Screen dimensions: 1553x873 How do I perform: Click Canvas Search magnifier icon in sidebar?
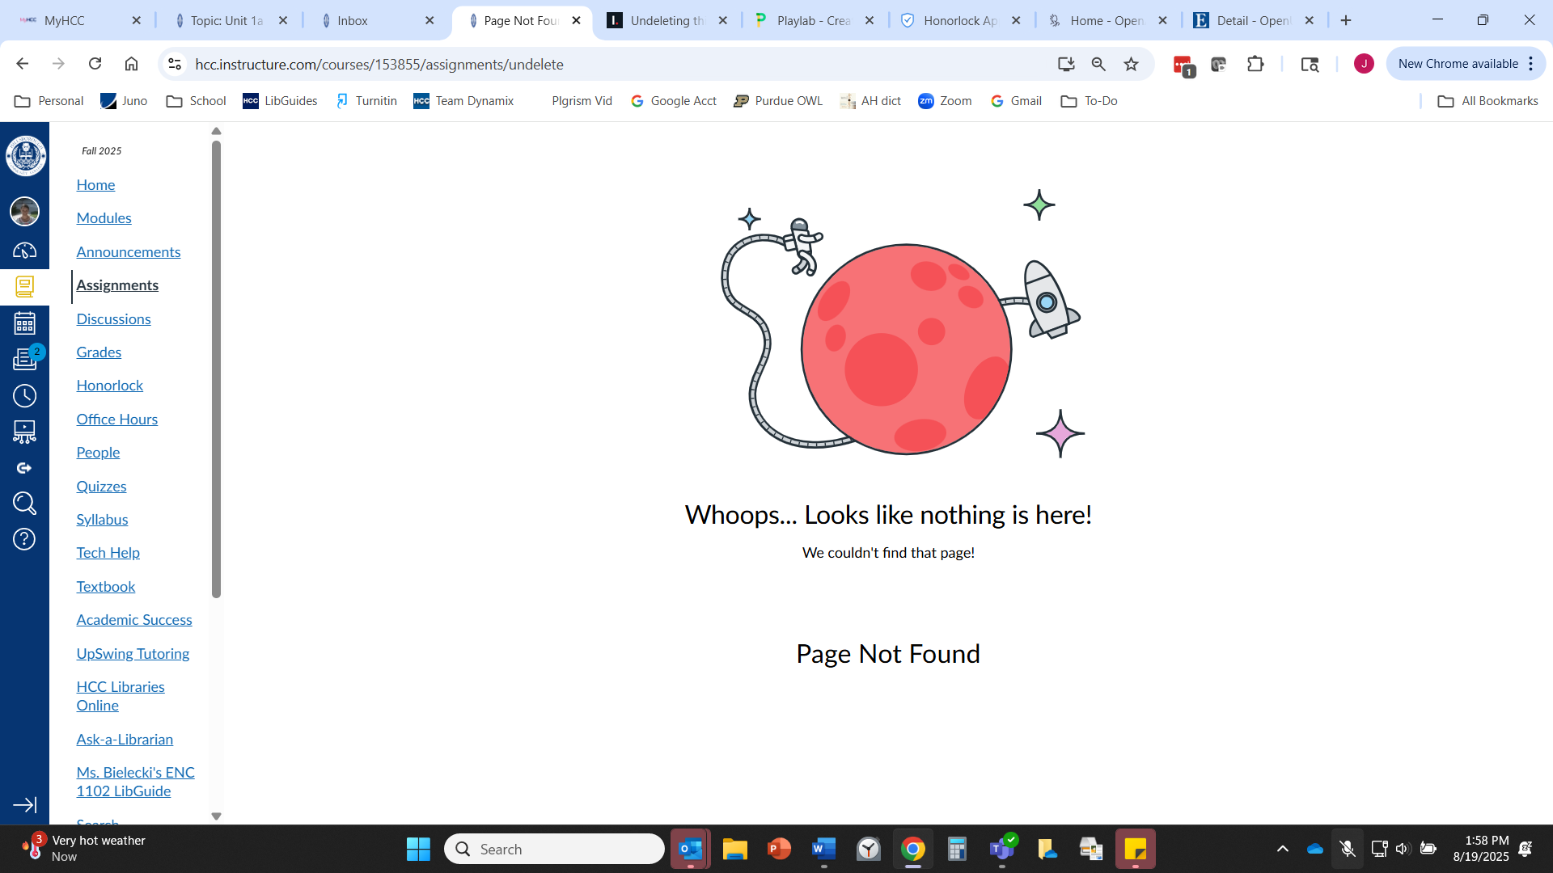point(24,504)
